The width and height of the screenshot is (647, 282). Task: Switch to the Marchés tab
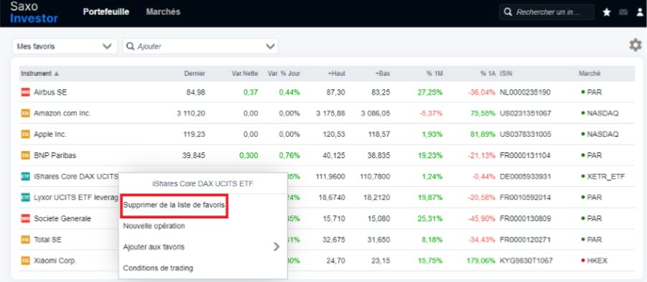click(x=163, y=12)
